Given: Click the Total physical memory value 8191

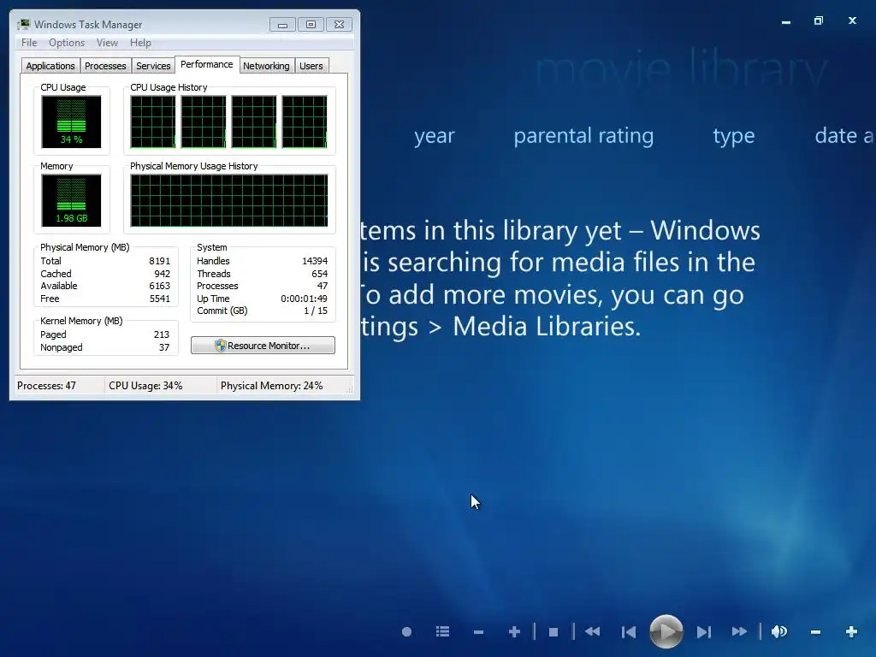Looking at the screenshot, I should coord(159,261).
